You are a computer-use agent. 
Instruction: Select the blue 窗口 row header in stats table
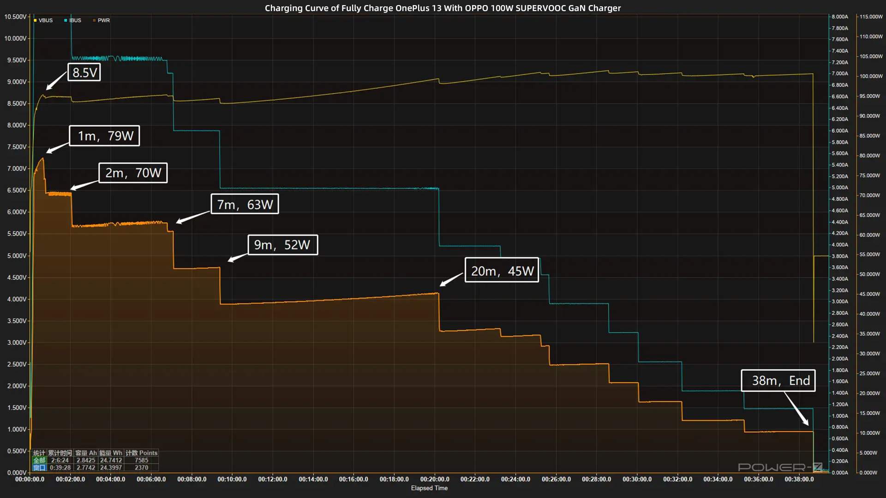pos(39,468)
